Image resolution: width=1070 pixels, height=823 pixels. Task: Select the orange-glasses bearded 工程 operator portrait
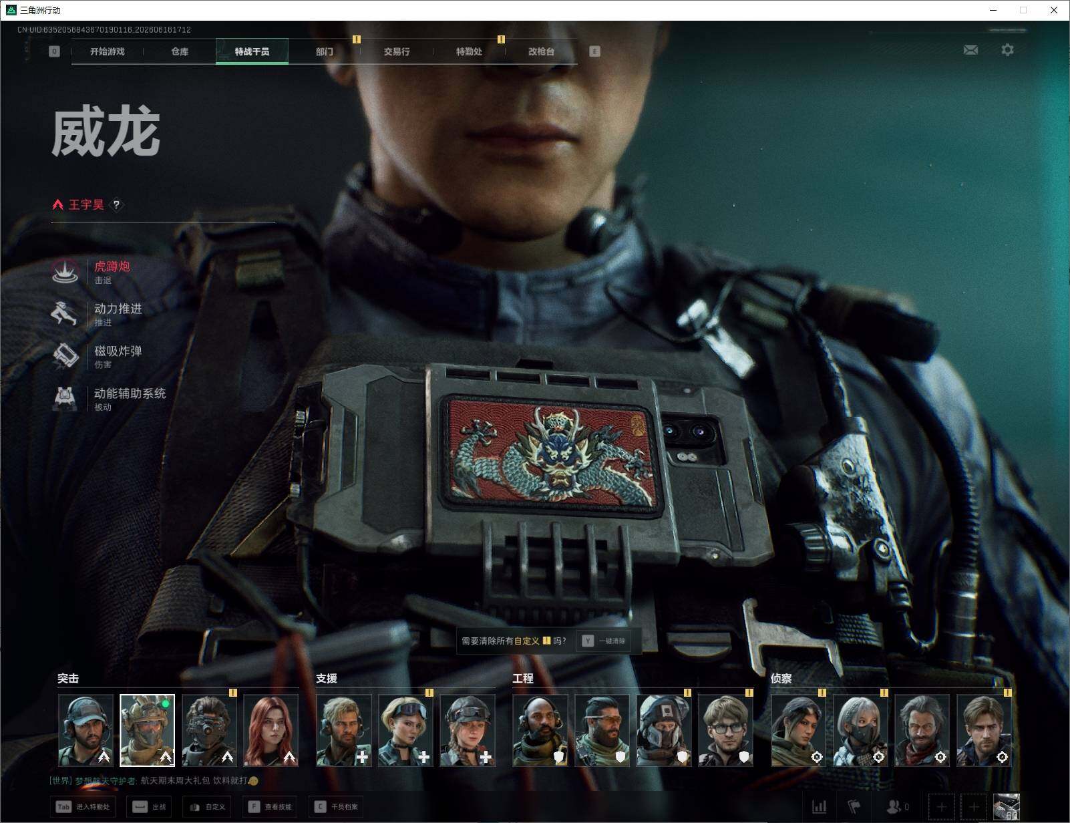pyautogui.click(x=602, y=730)
